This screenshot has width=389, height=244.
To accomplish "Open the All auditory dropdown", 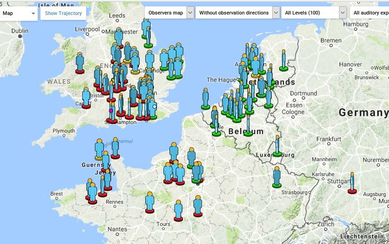I will point(369,13).
